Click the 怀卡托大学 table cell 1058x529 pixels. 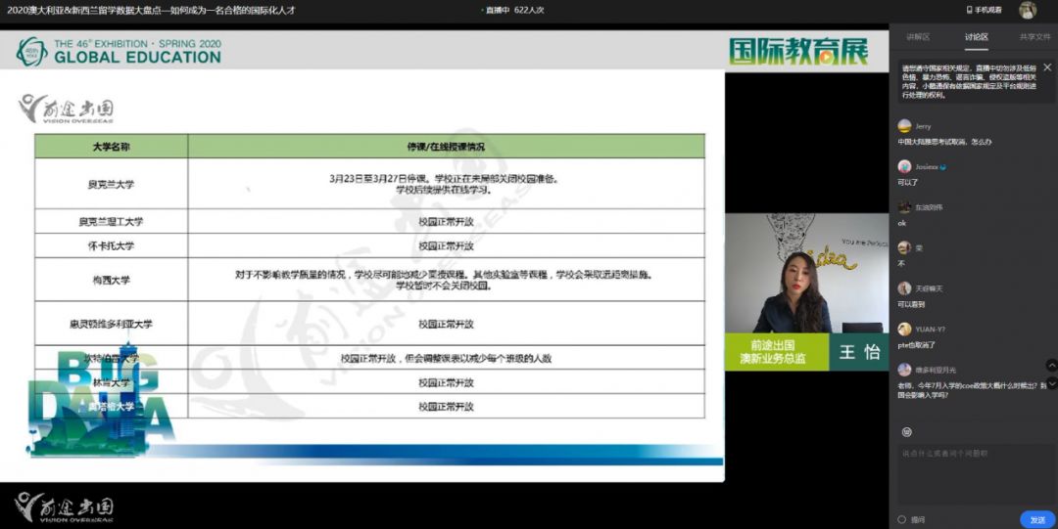coord(112,245)
